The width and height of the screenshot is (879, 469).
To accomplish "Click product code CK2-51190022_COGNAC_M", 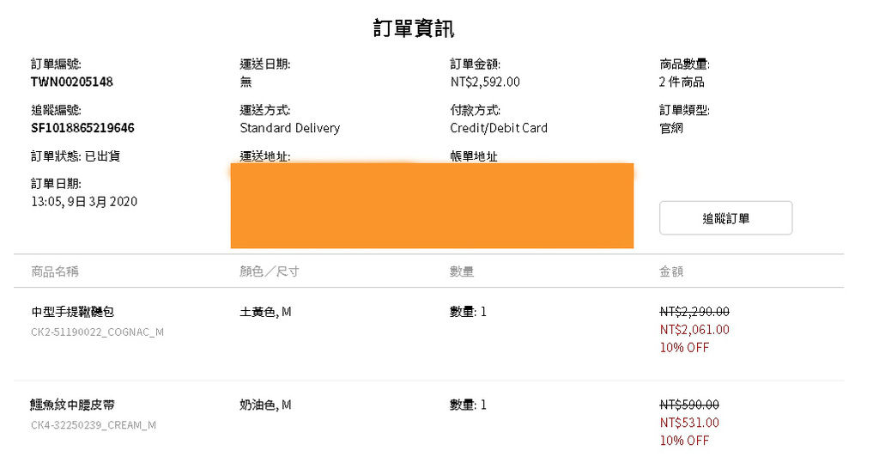I will [98, 332].
